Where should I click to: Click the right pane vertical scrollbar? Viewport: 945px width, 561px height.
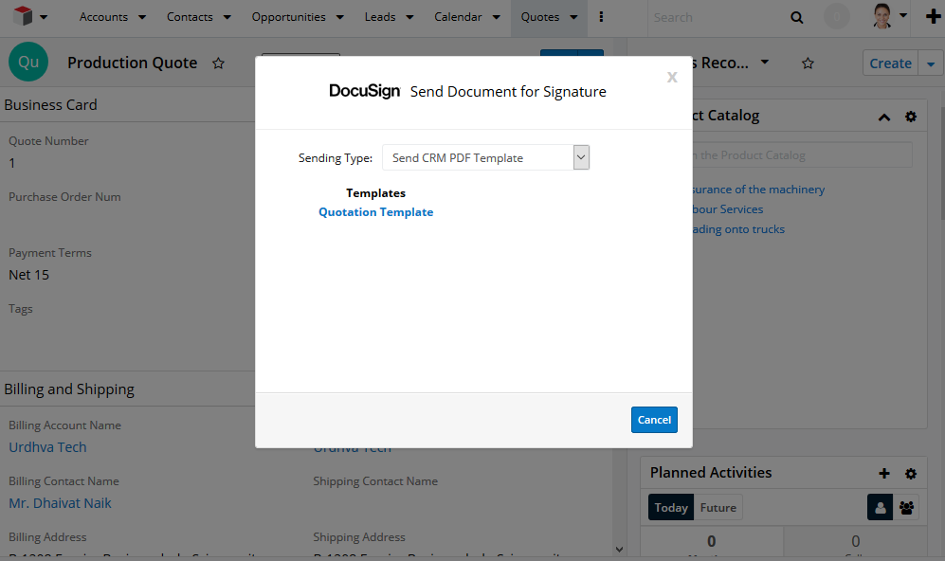coord(941,163)
